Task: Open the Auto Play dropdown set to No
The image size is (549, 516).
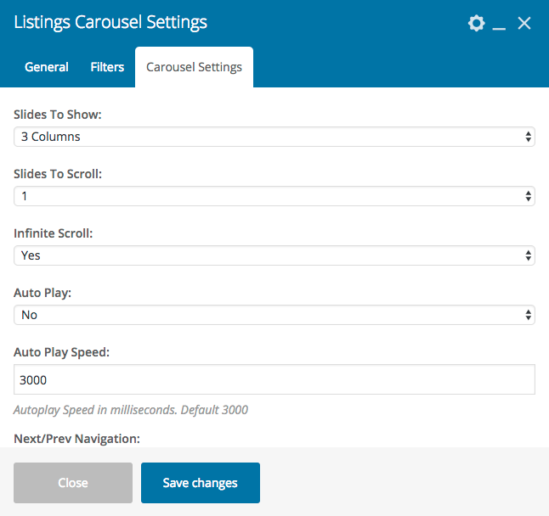Action: point(274,315)
